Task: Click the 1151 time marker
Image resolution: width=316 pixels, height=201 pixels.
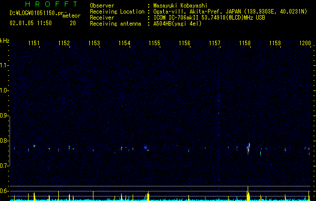Action: coord(34,43)
